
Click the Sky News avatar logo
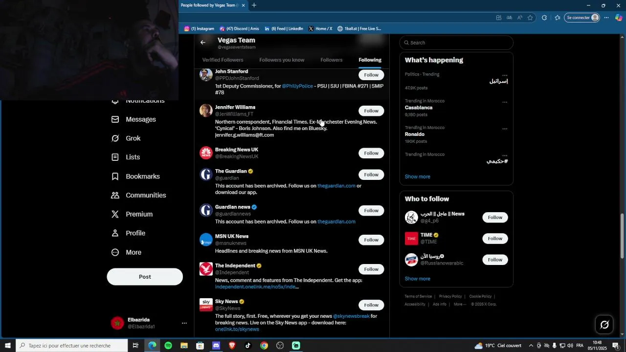(206, 305)
